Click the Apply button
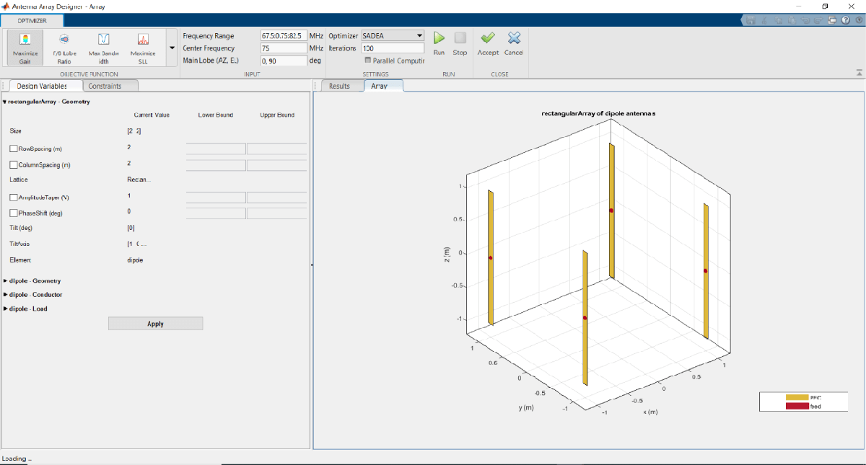Image resolution: width=866 pixels, height=465 pixels. [x=155, y=324]
